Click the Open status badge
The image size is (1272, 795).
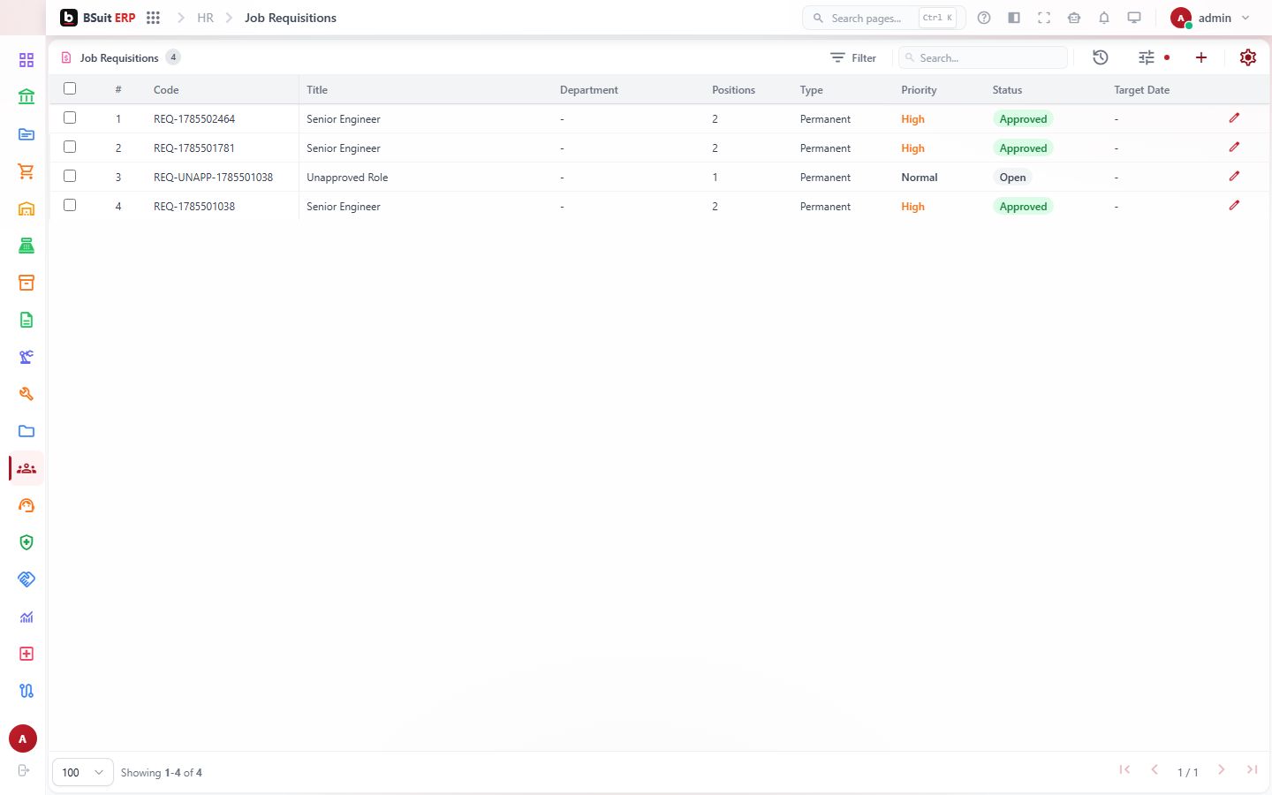coord(1012,178)
